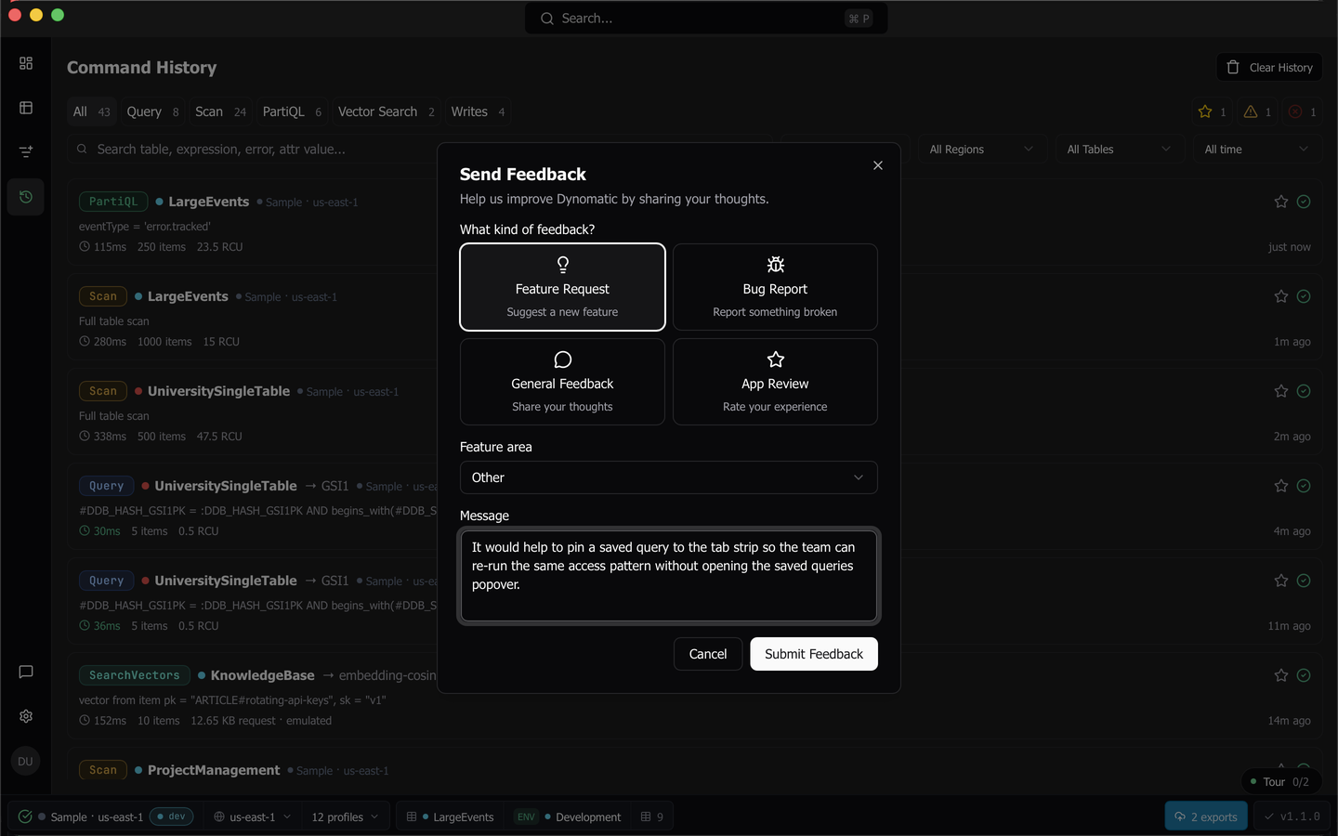Expand the us-east-1 region selector in status bar
Screen dimensions: 1338x836
pos(253,817)
